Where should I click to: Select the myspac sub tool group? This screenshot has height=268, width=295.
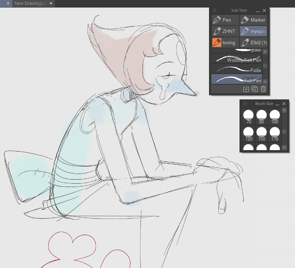[x=253, y=31]
